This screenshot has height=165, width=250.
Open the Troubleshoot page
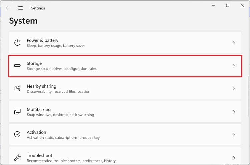125,156
